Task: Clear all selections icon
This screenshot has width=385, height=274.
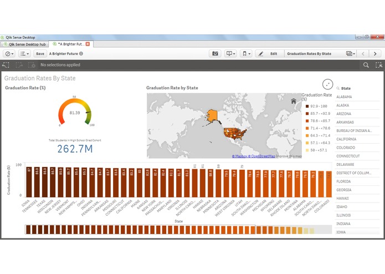Action: pos(32,65)
